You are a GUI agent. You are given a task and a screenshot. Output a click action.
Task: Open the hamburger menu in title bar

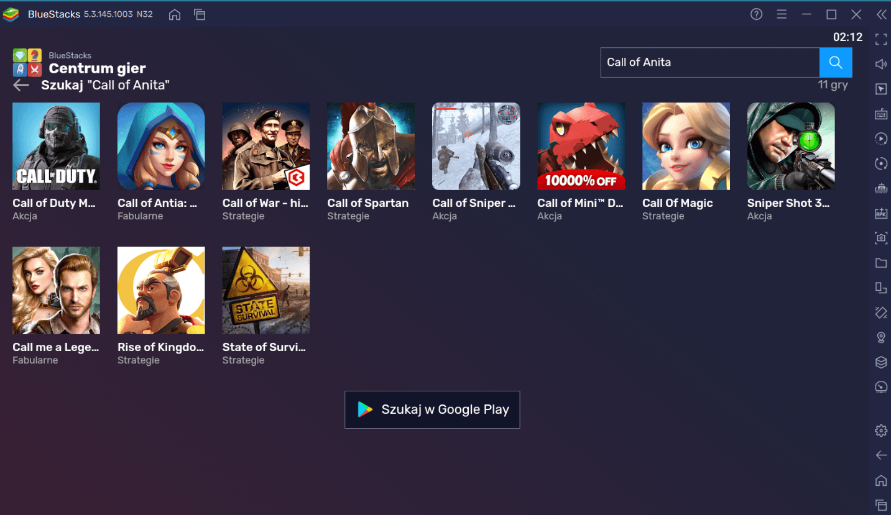point(782,14)
